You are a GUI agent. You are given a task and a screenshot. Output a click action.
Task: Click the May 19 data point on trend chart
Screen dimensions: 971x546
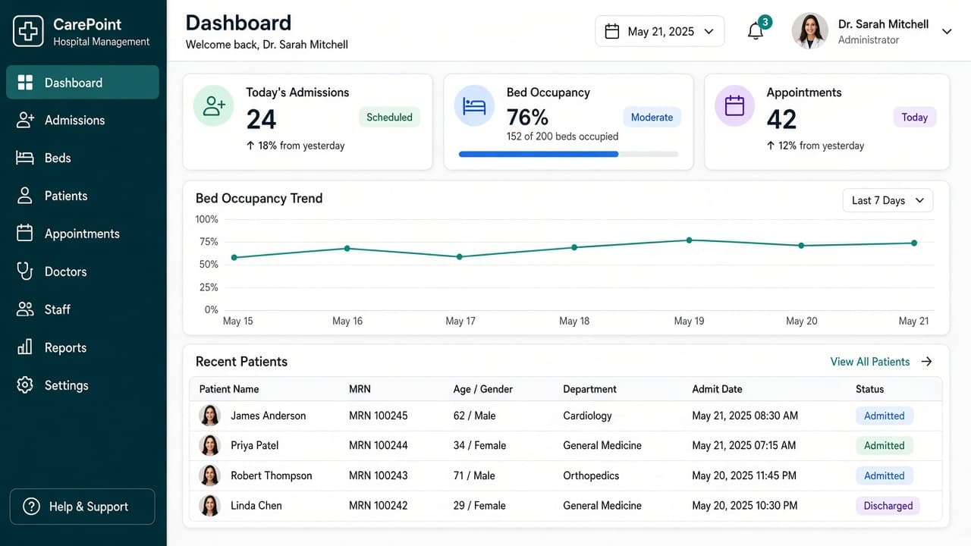(690, 240)
